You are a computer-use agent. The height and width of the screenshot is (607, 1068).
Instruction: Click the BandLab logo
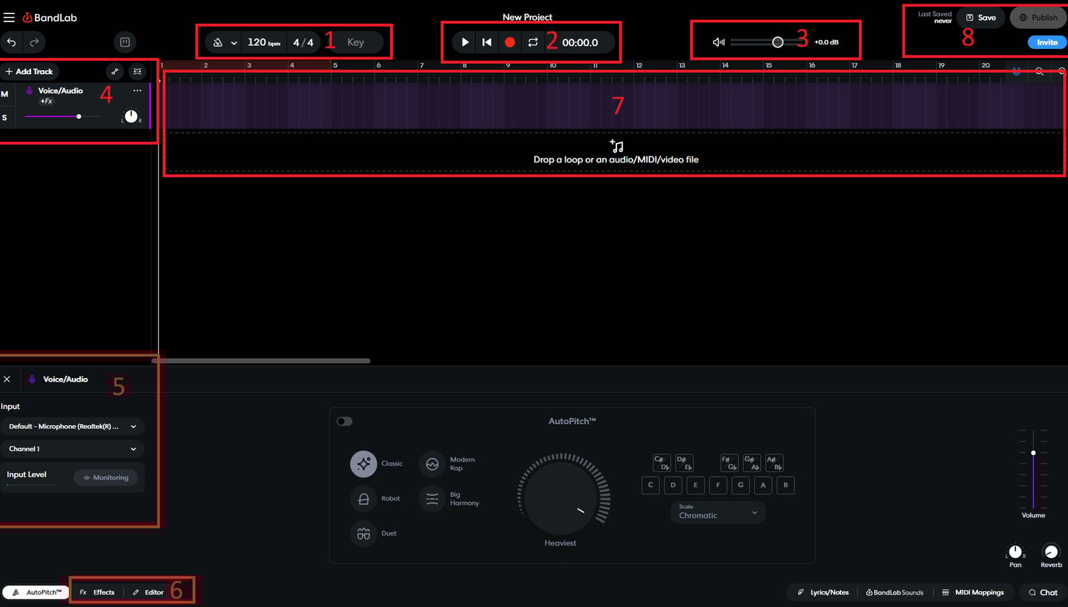point(50,17)
